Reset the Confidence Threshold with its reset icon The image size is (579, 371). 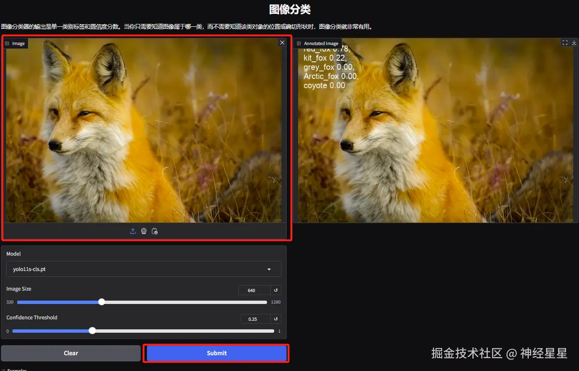coord(276,319)
